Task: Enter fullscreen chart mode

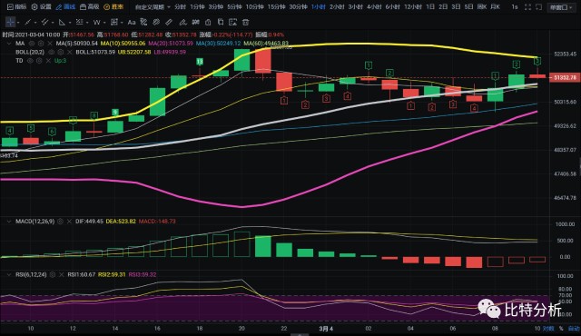Action: coord(528,7)
